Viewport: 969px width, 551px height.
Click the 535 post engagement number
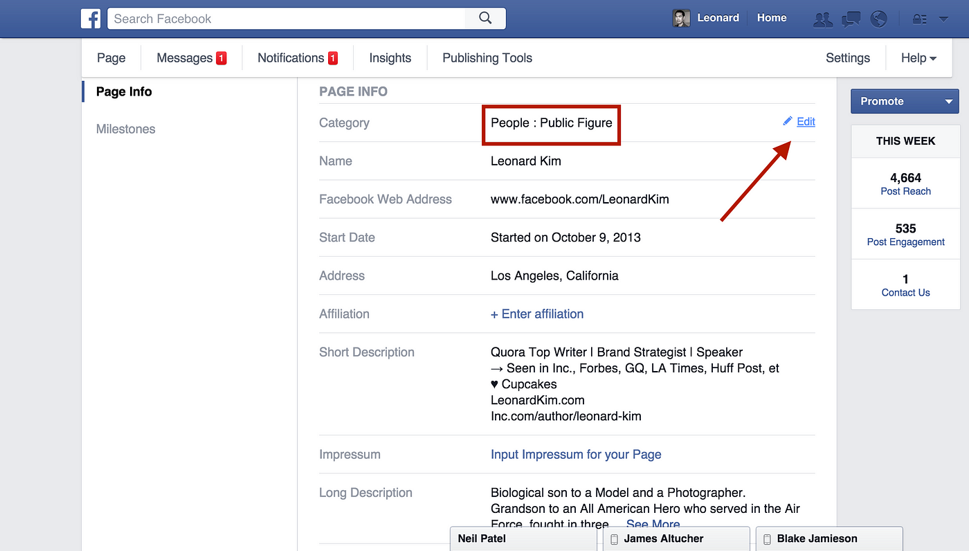(905, 228)
